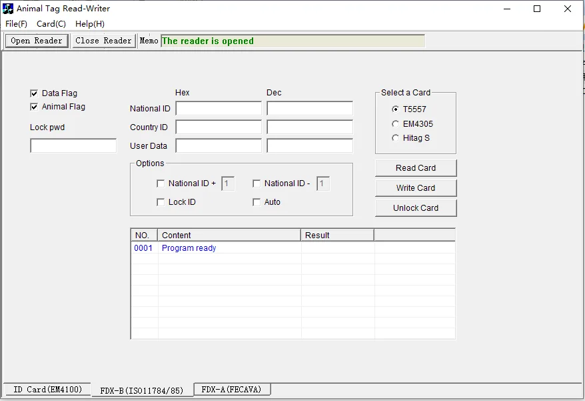The height and width of the screenshot is (401, 585).
Task: Enable the Auto checkbox
Action: (257, 202)
